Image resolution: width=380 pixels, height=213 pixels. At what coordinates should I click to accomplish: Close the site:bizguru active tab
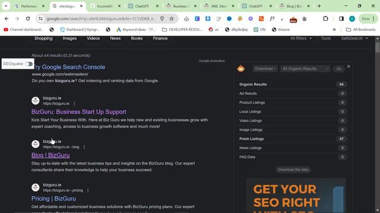tap(81, 6)
